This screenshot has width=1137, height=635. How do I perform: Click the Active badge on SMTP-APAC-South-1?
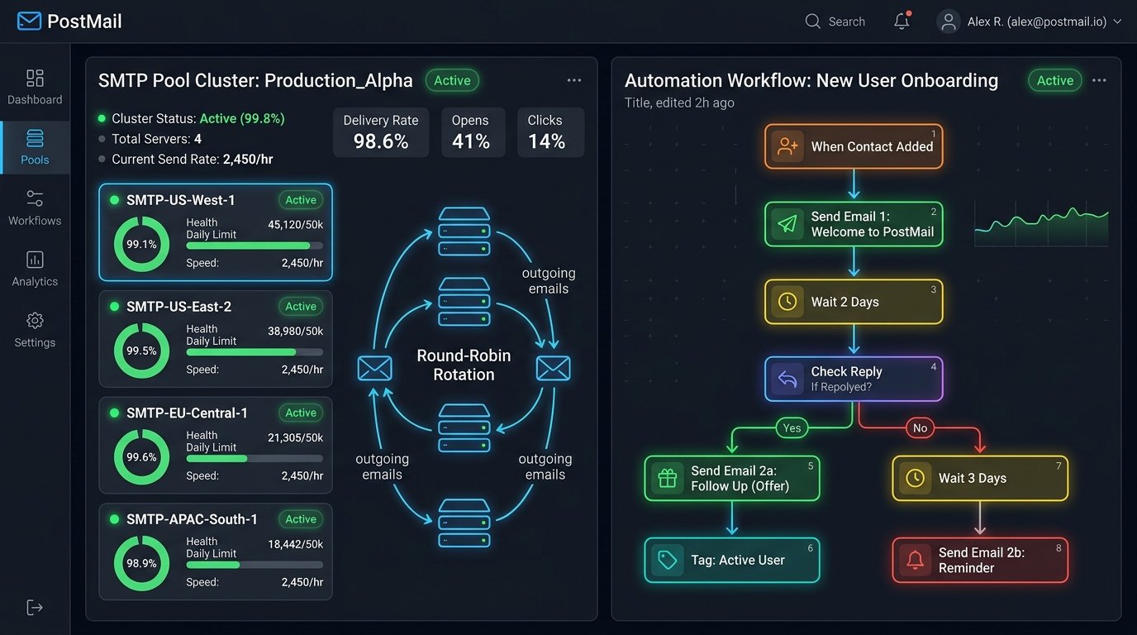(301, 519)
